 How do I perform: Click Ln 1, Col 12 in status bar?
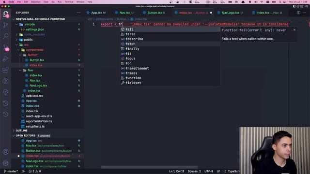(x=176, y=171)
